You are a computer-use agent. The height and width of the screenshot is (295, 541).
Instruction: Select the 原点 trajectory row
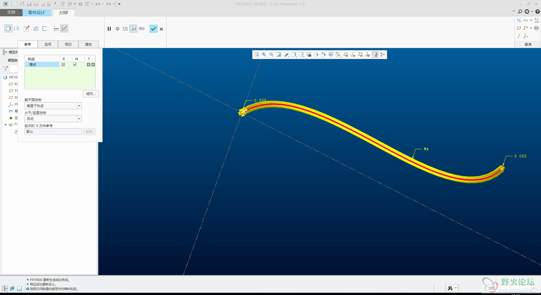click(x=42, y=64)
